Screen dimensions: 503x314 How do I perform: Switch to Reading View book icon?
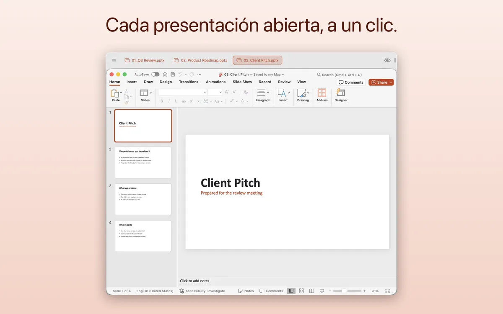coord(312,291)
